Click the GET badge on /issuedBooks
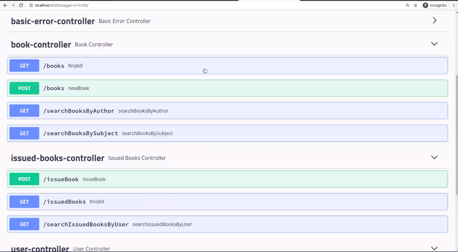 [x=24, y=202]
